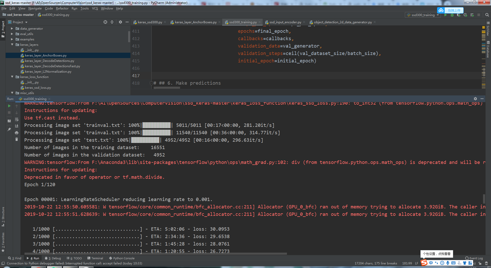Click the down stack trace arrow
This screenshot has width=491, height=268.
click(17, 113)
